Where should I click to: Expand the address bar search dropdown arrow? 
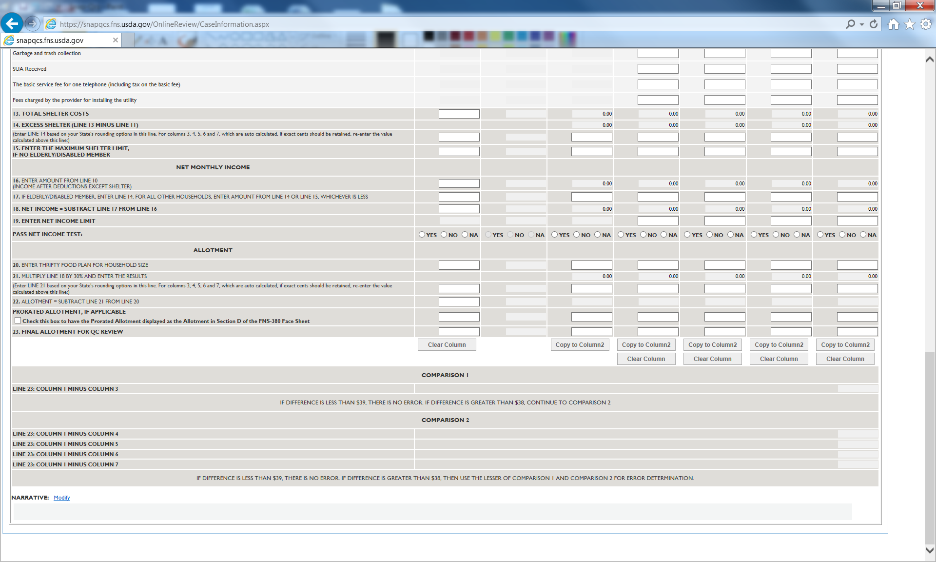pyautogui.click(x=862, y=24)
